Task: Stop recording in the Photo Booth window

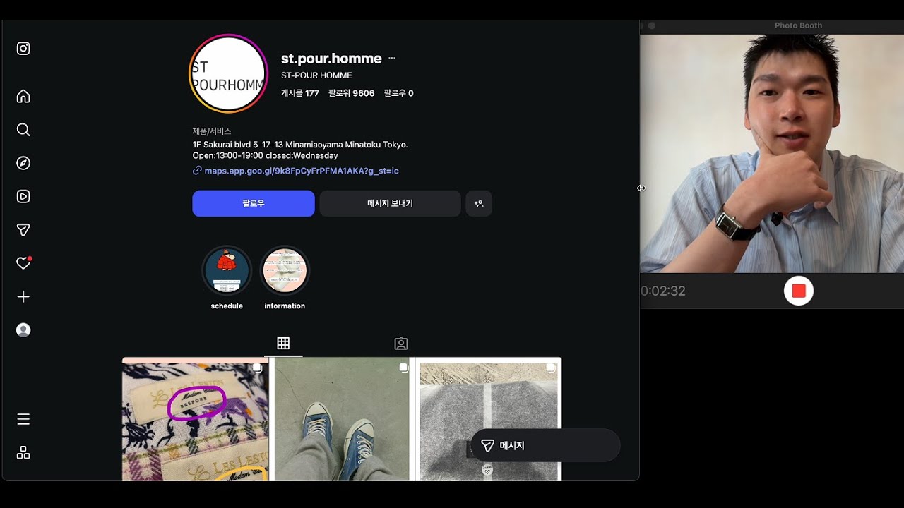Action: (799, 291)
